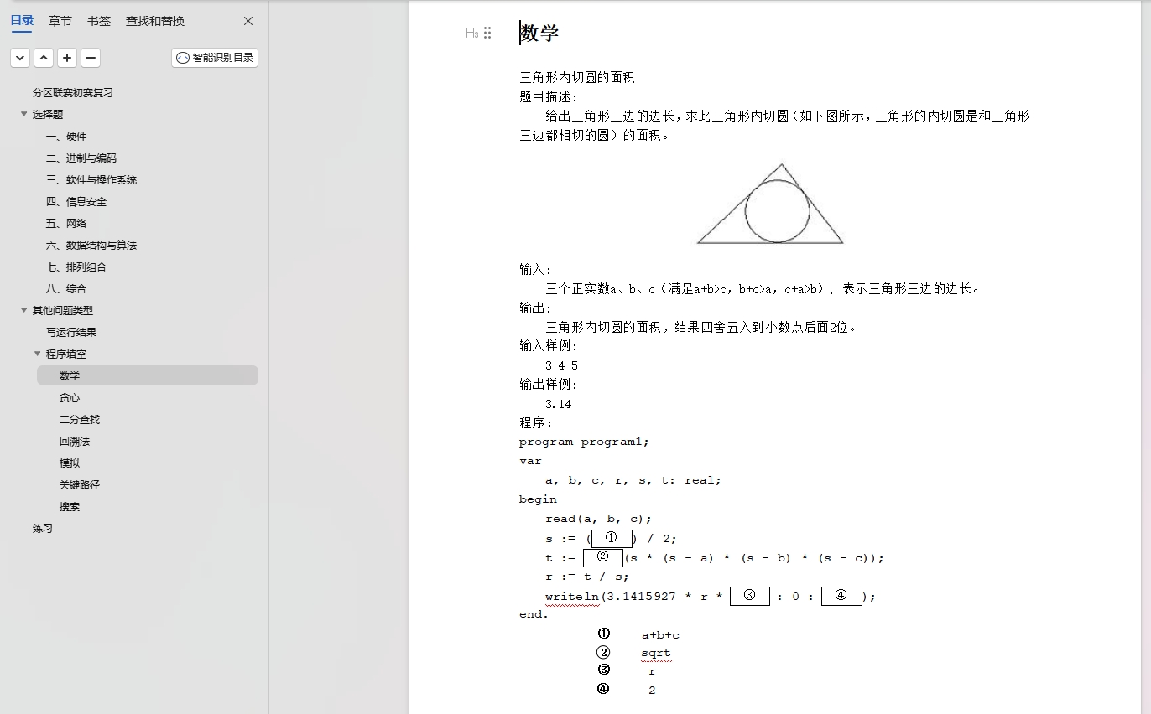The image size is (1151, 714).
Task: Open the 章节 tab
Action: coord(60,21)
